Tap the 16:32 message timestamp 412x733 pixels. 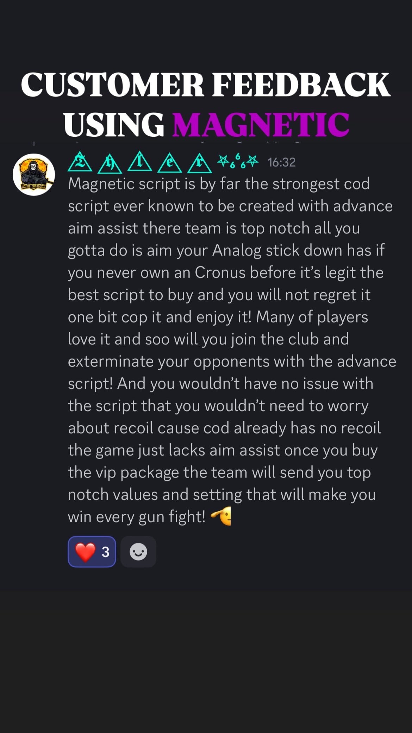pyautogui.click(x=281, y=162)
